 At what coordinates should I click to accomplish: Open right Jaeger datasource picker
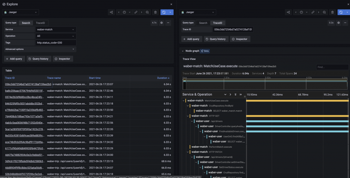(198, 12)
